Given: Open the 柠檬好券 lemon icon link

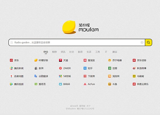Looking at the screenshot, I should [x=41, y=60].
